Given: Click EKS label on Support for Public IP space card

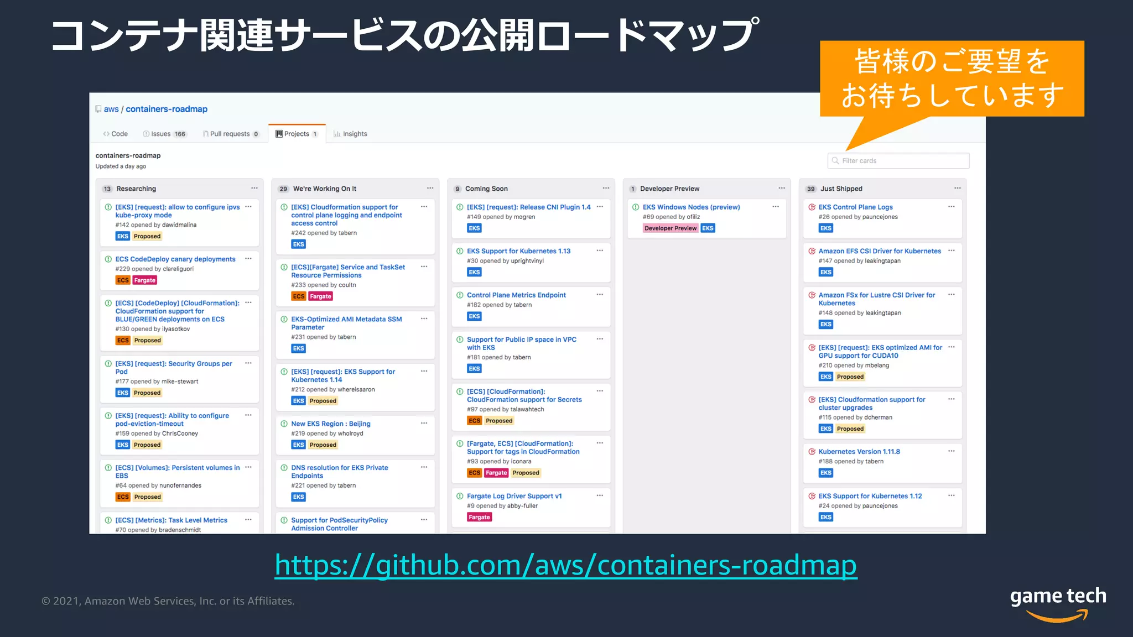Looking at the screenshot, I should click(475, 369).
